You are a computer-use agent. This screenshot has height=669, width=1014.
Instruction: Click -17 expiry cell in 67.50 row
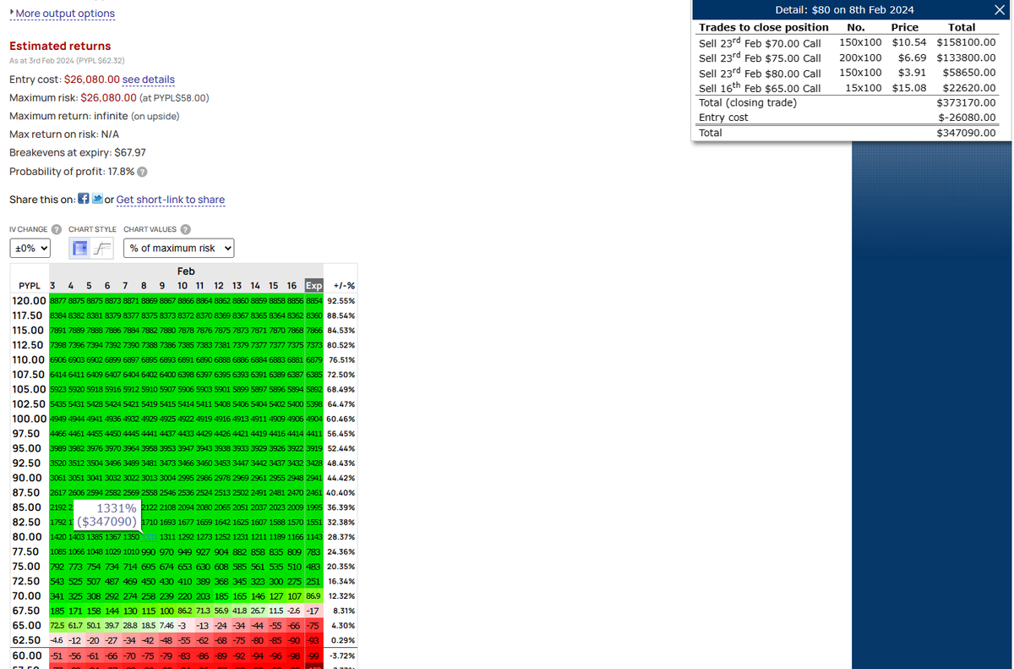pos(314,611)
